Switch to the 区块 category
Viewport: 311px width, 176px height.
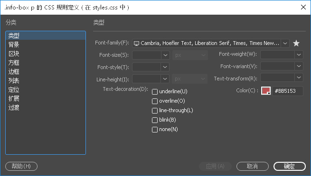coord(46,54)
